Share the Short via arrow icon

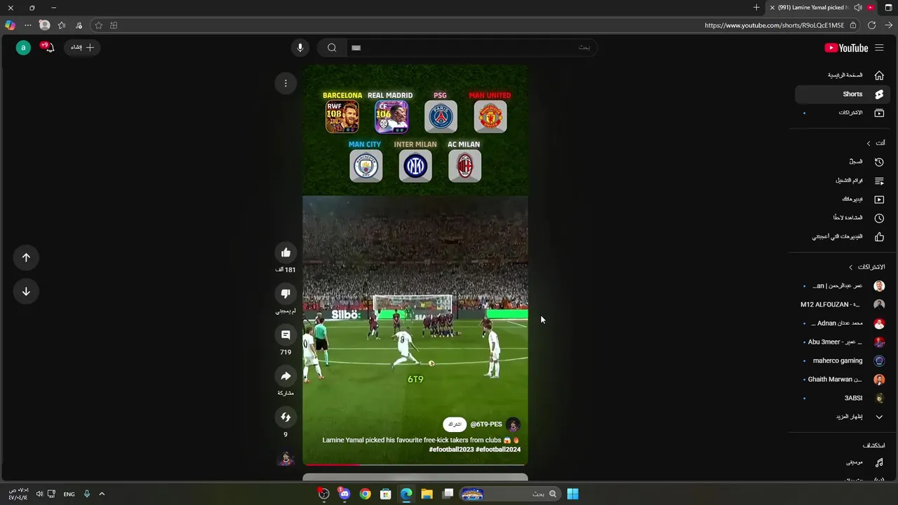(x=286, y=377)
